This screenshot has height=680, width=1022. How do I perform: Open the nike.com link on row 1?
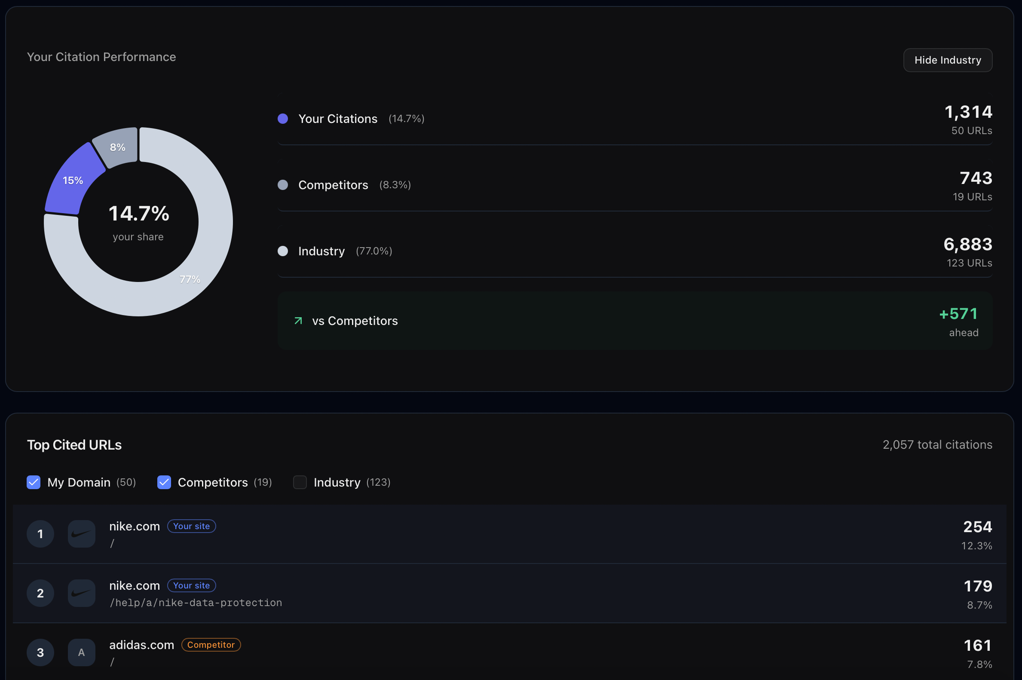[x=134, y=526]
